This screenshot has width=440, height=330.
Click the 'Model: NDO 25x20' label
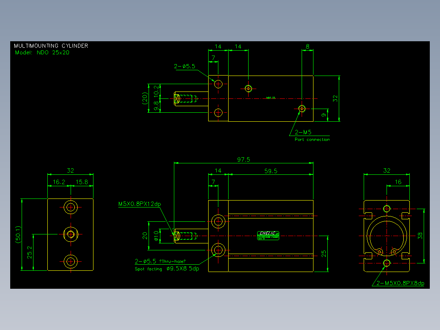[x=42, y=53]
